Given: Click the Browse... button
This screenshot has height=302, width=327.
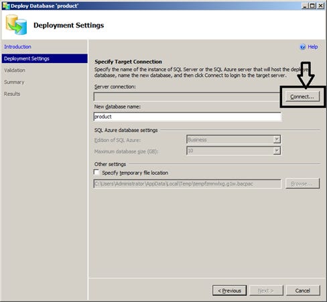Looking at the screenshot, I should pos(302,183).
